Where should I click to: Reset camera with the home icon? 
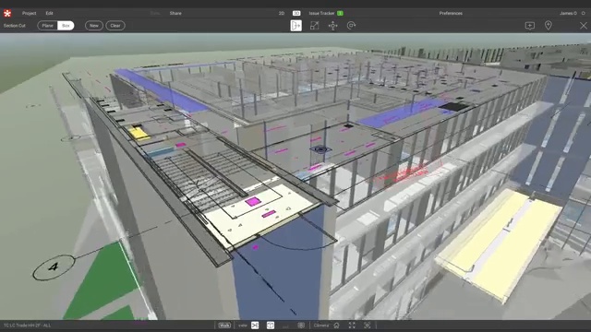point(336,326)
